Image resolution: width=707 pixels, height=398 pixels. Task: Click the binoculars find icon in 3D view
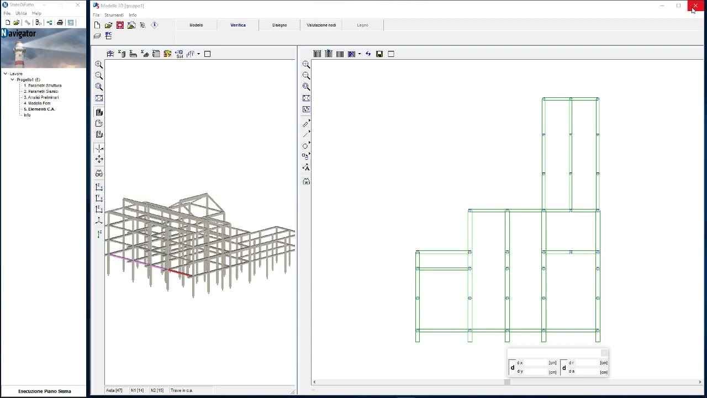(x=99, y=173)
